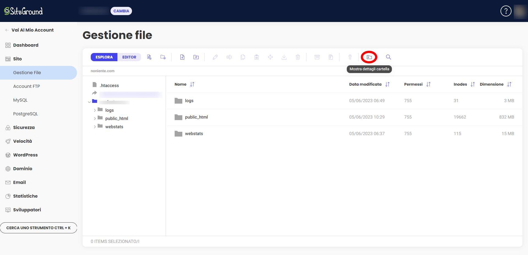
Task: Select the public_html folder row in list
Action: (x=196, y=117)
